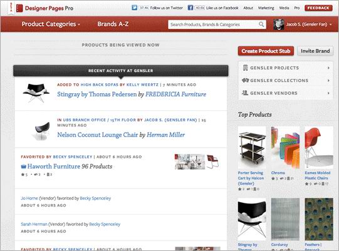Open High Back Sofas collection link
Image resolution: width=339 pixels, height=251 pixels.
(100, 85)
